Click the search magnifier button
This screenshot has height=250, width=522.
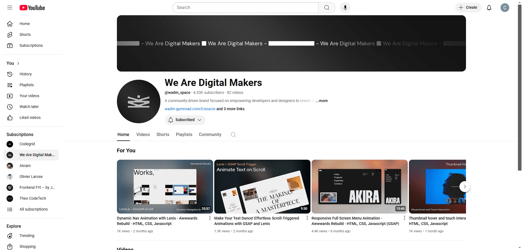point(327,8)
